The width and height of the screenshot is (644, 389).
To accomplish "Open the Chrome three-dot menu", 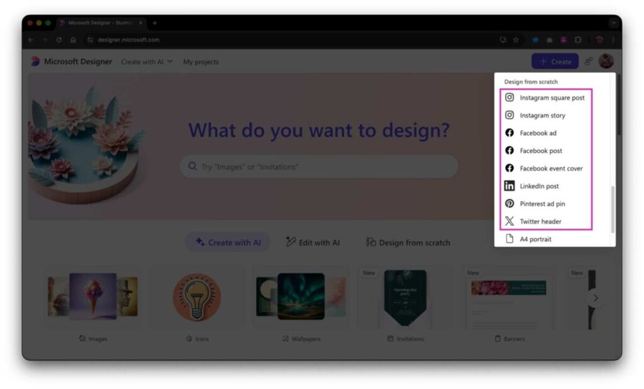I will coord(613,39).
